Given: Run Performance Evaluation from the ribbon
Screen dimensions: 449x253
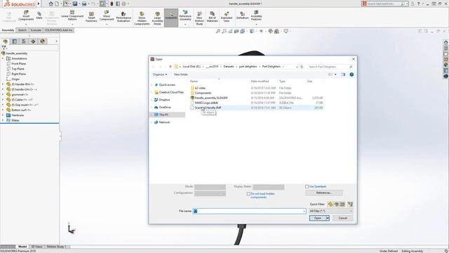Looking at the screenshot, I should (x=123, y=17).
